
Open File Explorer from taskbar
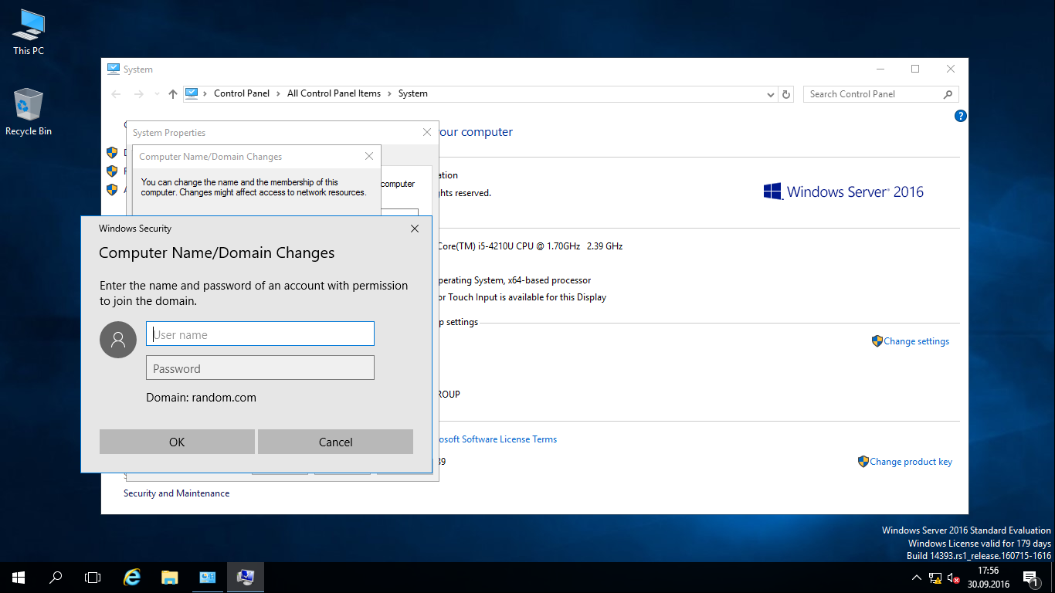[x=170, y=577]
